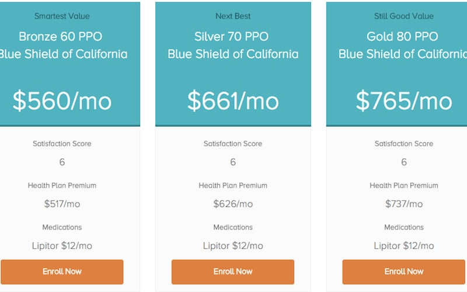Click the $765/mo price

(404, 100)
